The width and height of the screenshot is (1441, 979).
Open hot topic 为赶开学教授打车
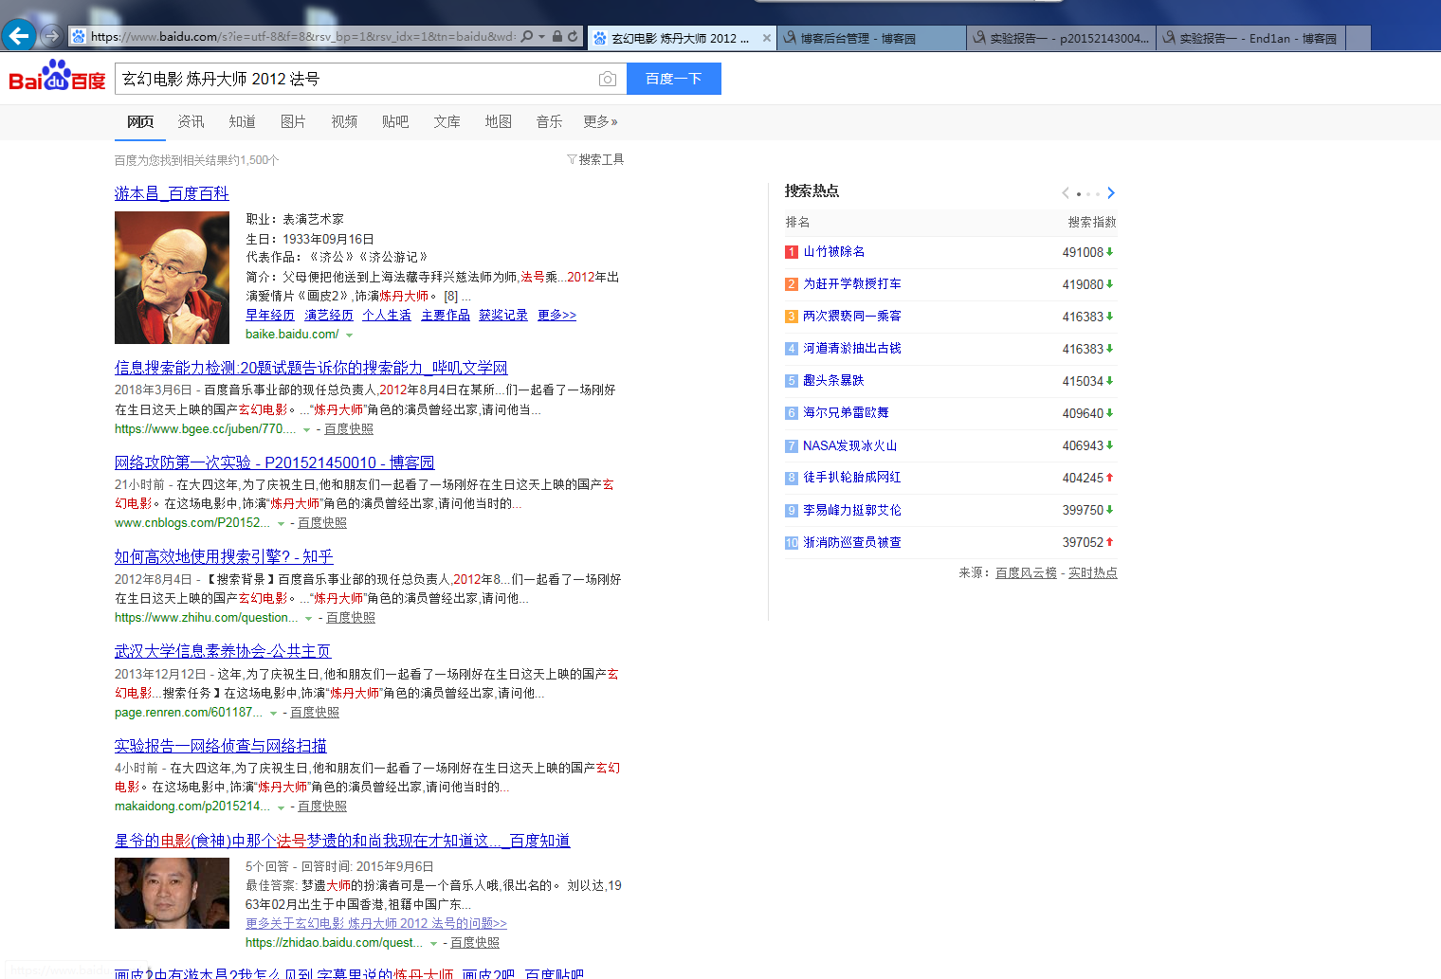tap(852, 284)
